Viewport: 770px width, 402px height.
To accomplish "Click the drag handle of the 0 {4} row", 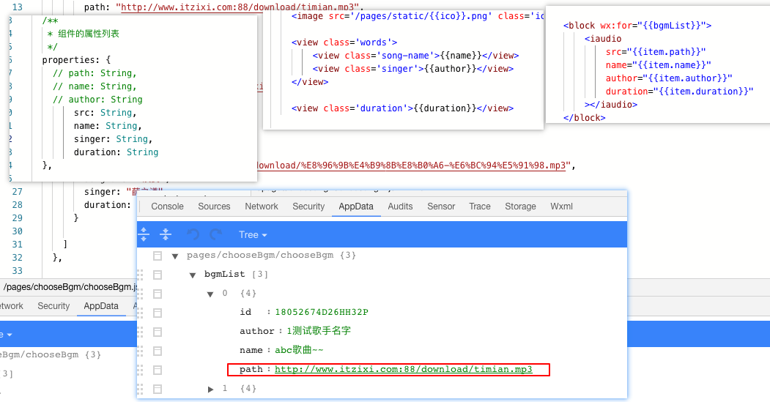I will point(141,294).
